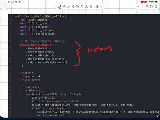Click binary = n[13:0] statement

click(44, 98)
